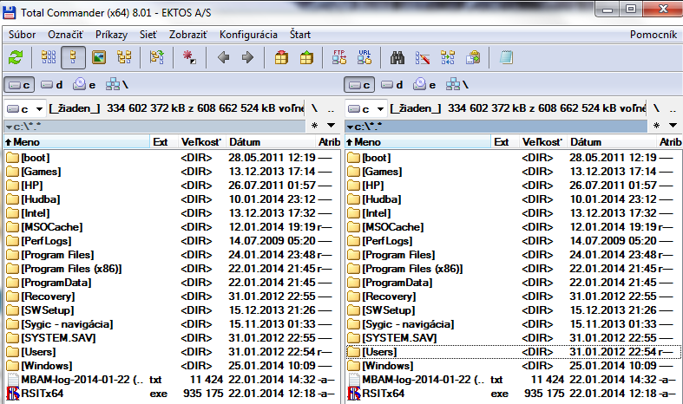Viewport: 683px width, 404px height.
Task: Click the pack files icon
Action: tap(281, 57)
